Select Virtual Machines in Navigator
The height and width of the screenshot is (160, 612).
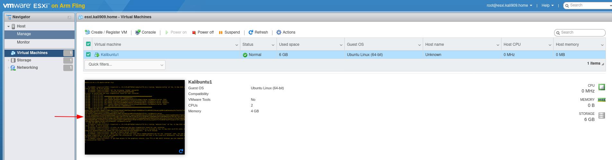point(40,53)
